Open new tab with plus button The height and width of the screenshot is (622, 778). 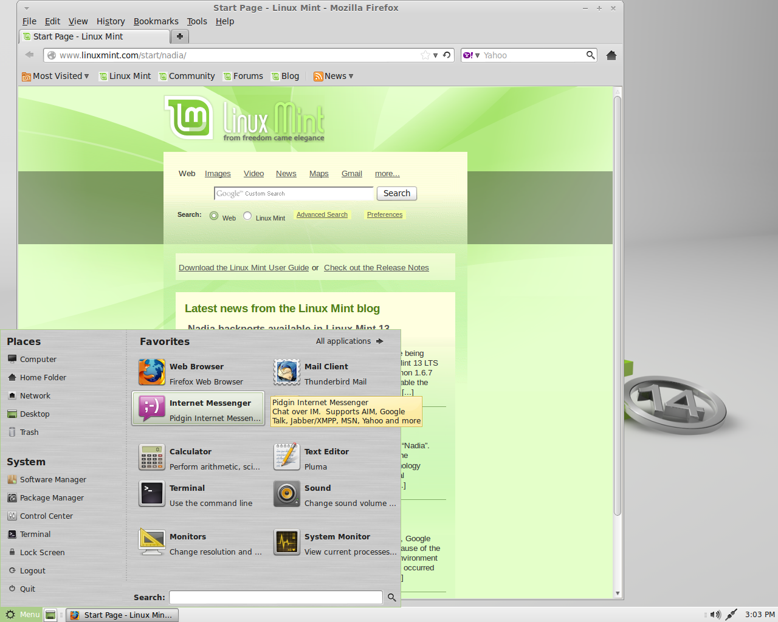pyautogui.click(x=180, y=36)
